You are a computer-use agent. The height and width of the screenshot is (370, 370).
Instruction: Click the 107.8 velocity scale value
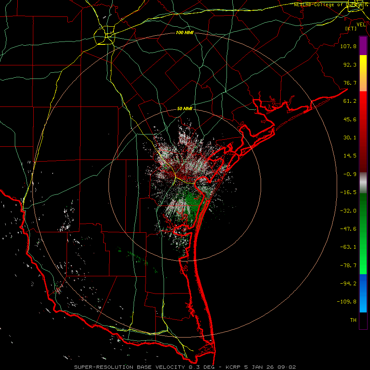click(x=348, y=46)
